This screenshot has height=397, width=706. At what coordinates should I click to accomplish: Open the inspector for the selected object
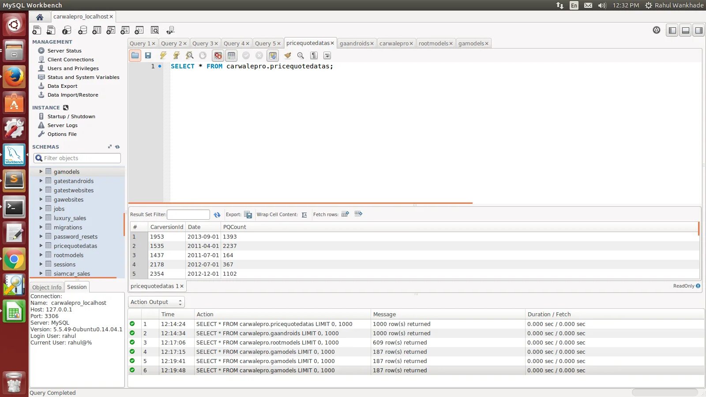[x=67, y=30]
